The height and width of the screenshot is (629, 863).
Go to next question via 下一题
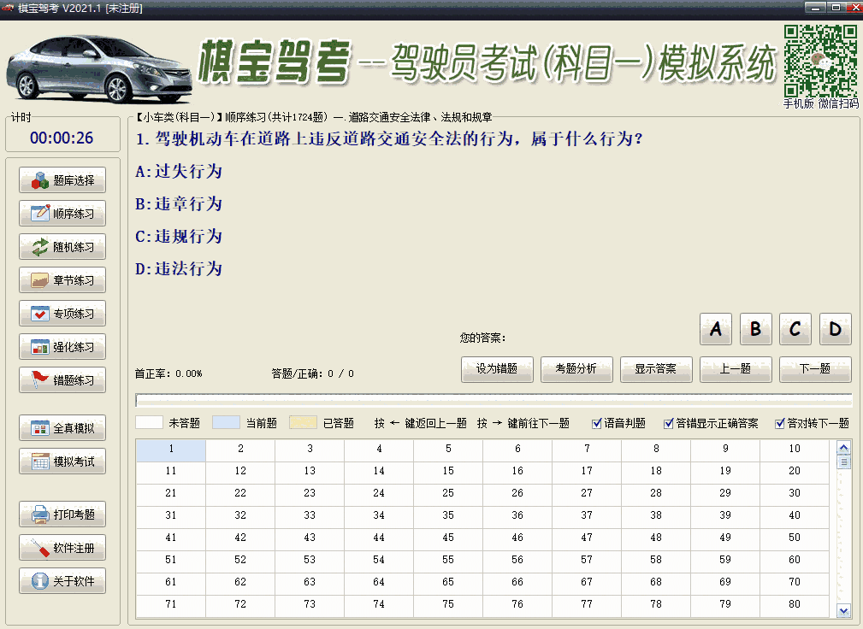815,369
